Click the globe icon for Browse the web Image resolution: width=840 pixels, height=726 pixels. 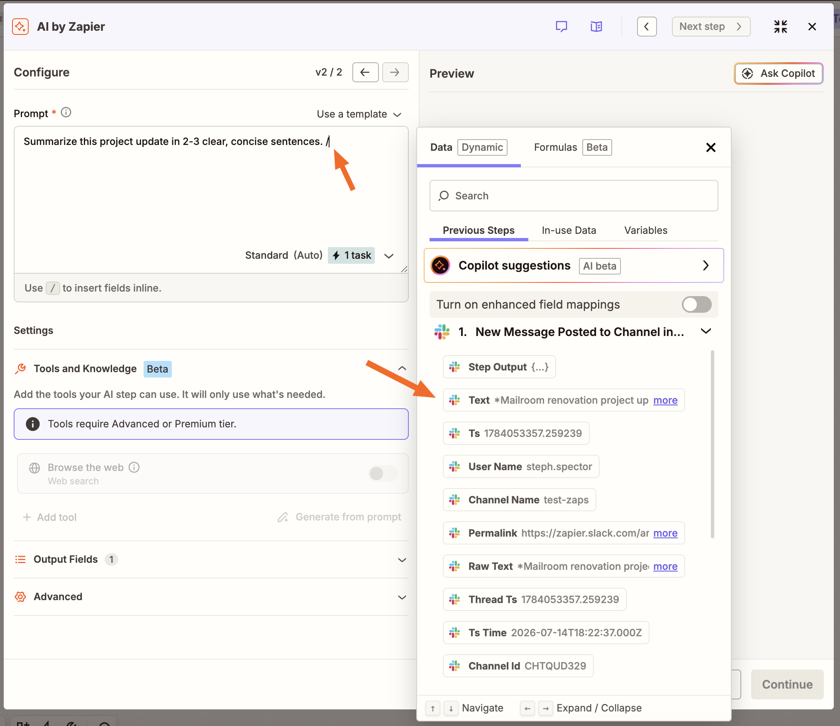pyautogui.click(x=34, y=468)
